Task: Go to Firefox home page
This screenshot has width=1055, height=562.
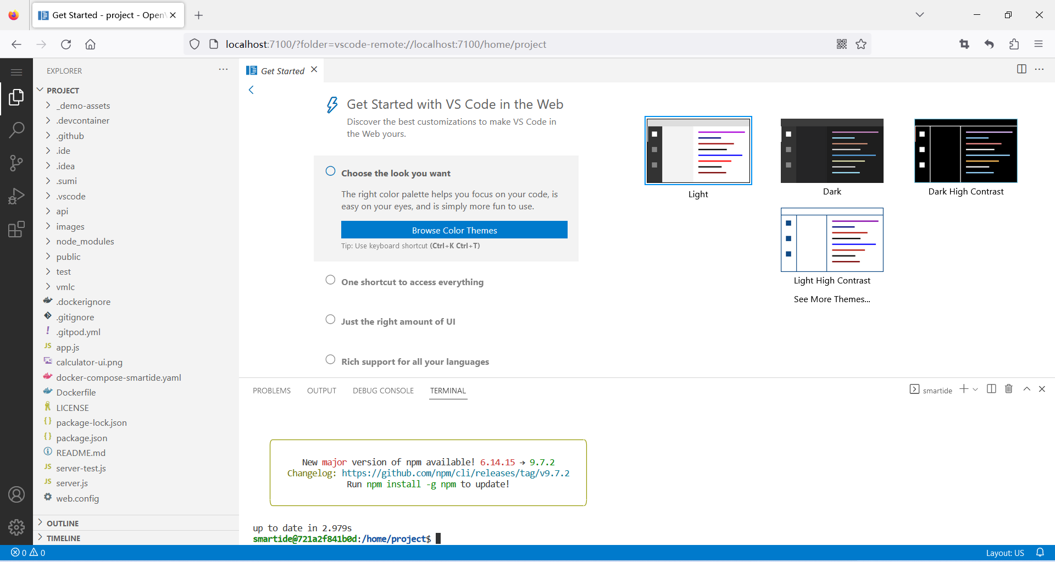Action: 90,44
